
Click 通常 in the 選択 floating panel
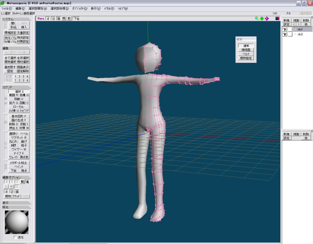pyautogui.click(x=246, y=46)
